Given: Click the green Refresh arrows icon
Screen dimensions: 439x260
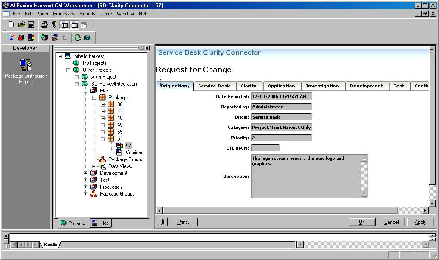Looking at the screenshot, I should point(78,38).
